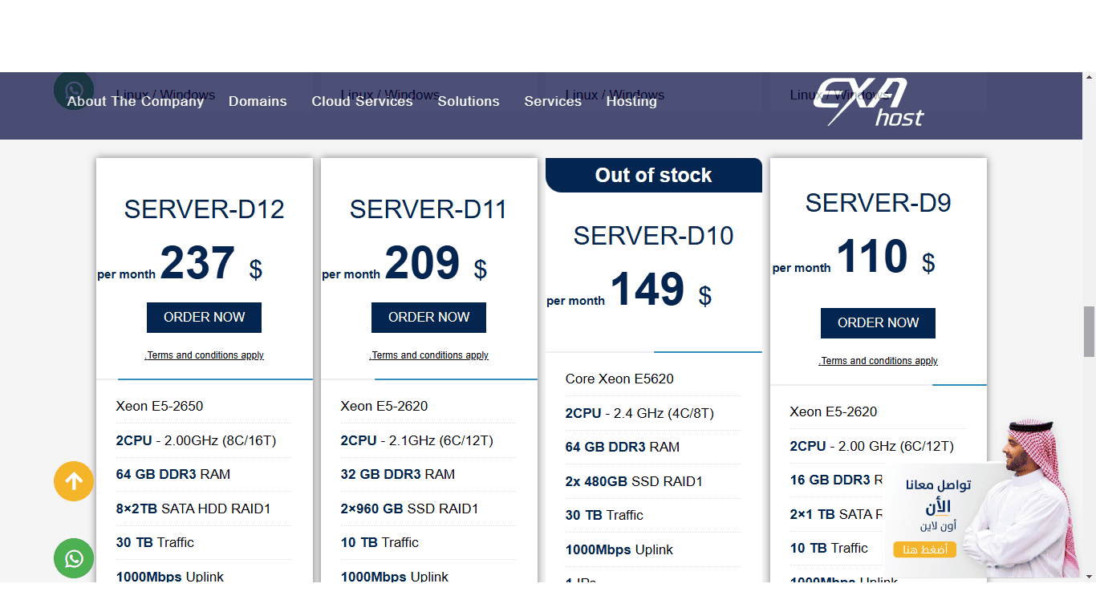
Task: Open terms and conditions under SERVER-D11
Action: point(428,355)
